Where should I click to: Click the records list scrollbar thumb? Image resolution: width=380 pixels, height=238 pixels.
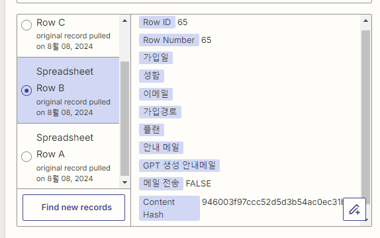coord(125,118)
